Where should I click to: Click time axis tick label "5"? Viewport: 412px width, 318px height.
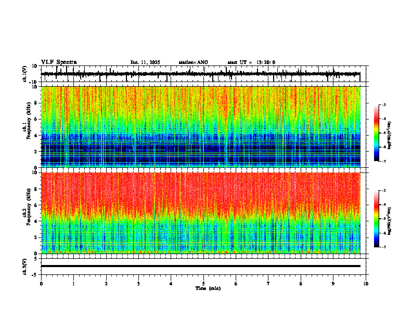click(203, 284)
